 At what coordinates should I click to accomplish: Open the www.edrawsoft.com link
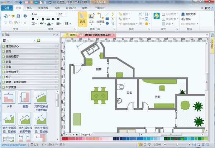coord(14,145)
